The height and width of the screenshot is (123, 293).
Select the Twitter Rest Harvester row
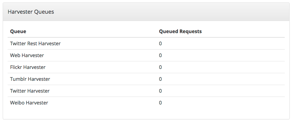pyautogui.click(x=146, y=43)
